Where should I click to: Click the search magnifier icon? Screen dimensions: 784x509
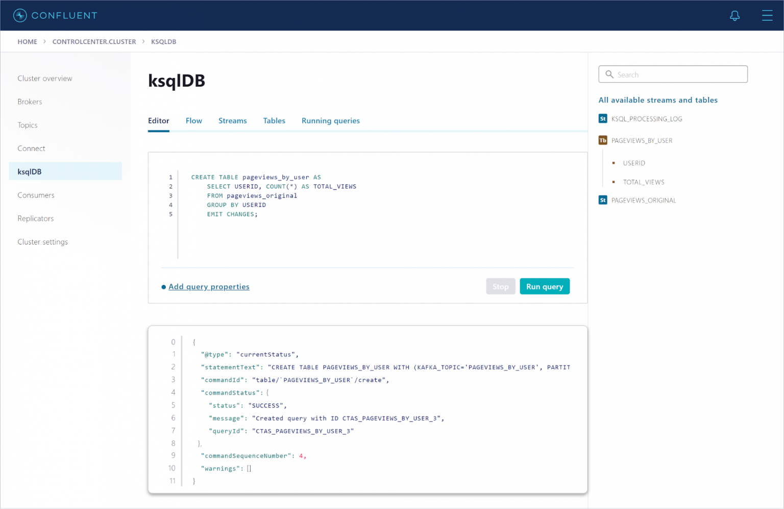pyautogui.click(x=609, y=75)
